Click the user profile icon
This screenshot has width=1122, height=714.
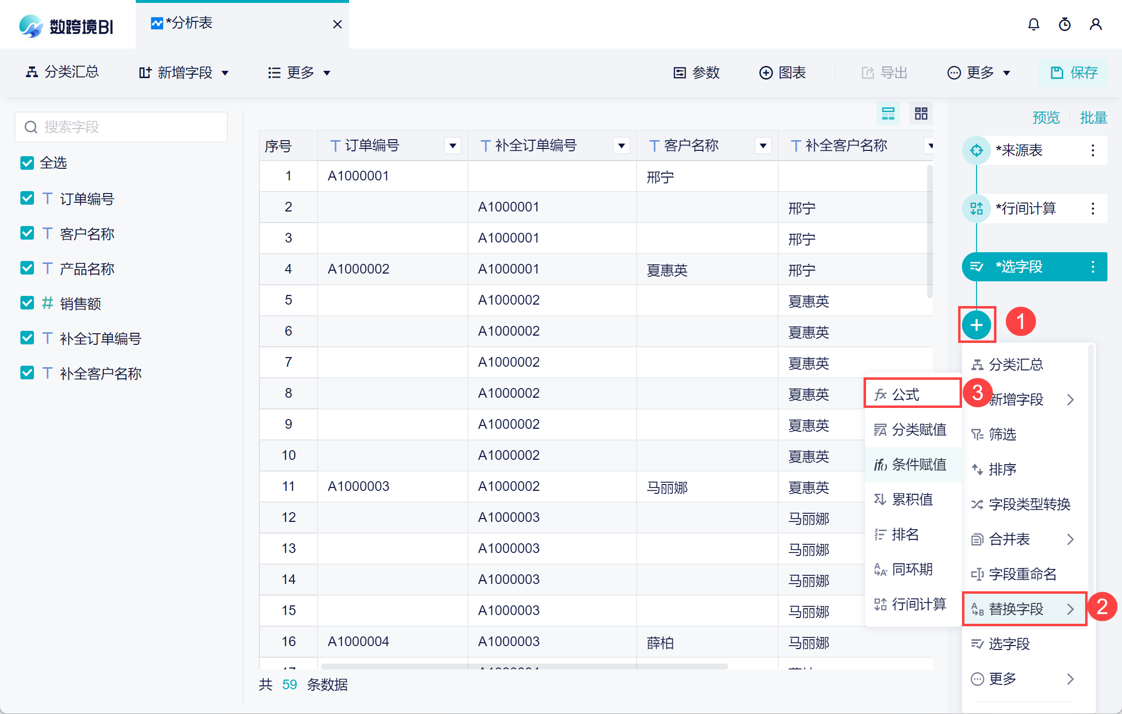(x=1095, y=24)
